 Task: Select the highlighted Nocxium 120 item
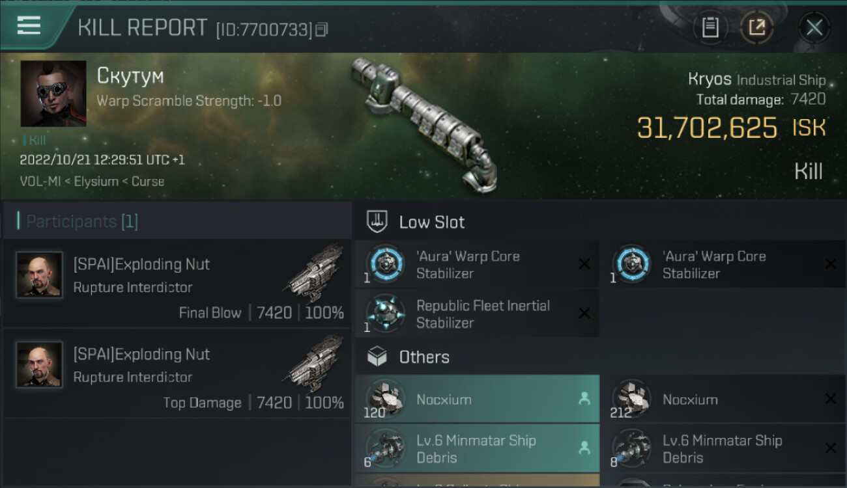[x=477, y=400]
